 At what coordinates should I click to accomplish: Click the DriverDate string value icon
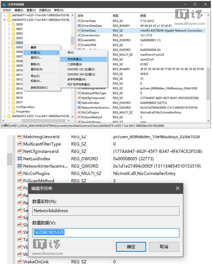[79, 21]
